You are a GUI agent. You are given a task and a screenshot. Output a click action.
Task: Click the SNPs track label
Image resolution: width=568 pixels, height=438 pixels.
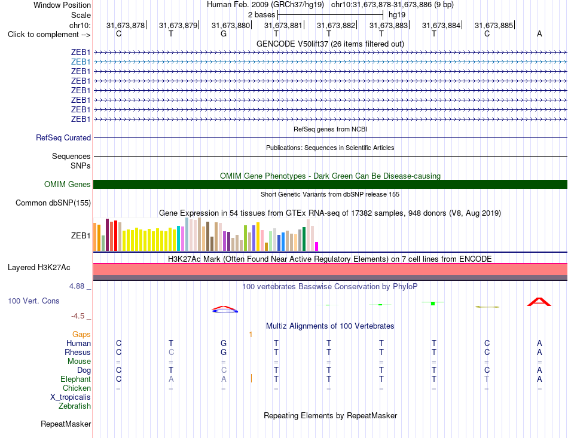[81, 166]
